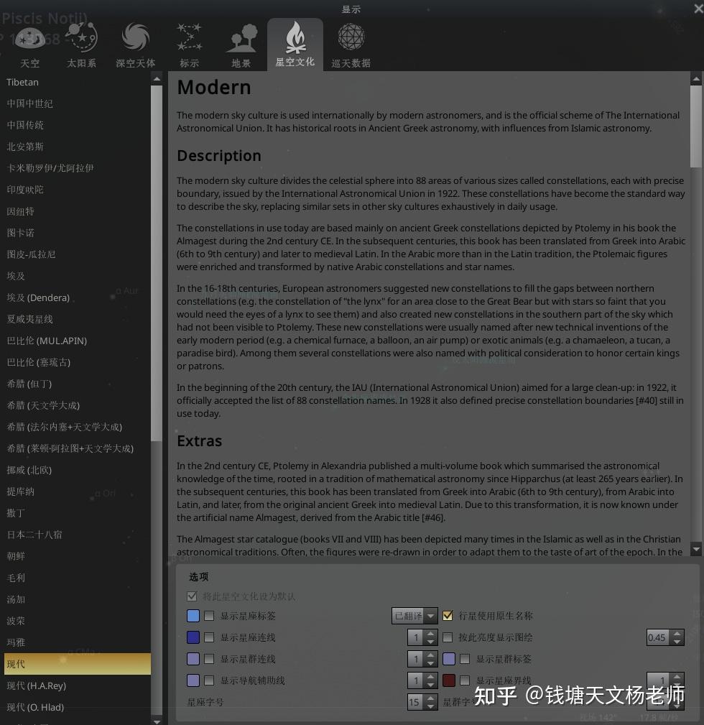
Task: Pick the dark red 星座界线 color swatch
Action: (x=449, y=680)
